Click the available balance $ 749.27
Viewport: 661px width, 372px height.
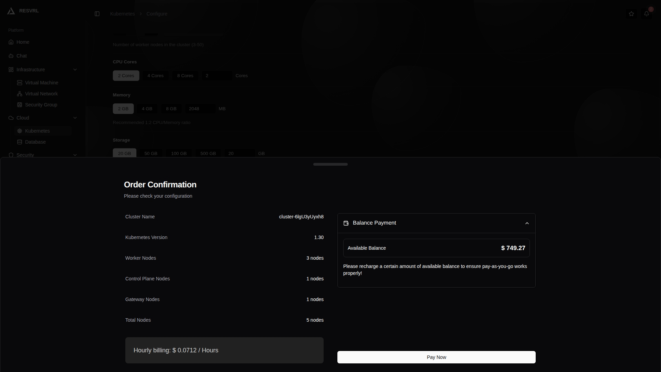pos(513,248)
